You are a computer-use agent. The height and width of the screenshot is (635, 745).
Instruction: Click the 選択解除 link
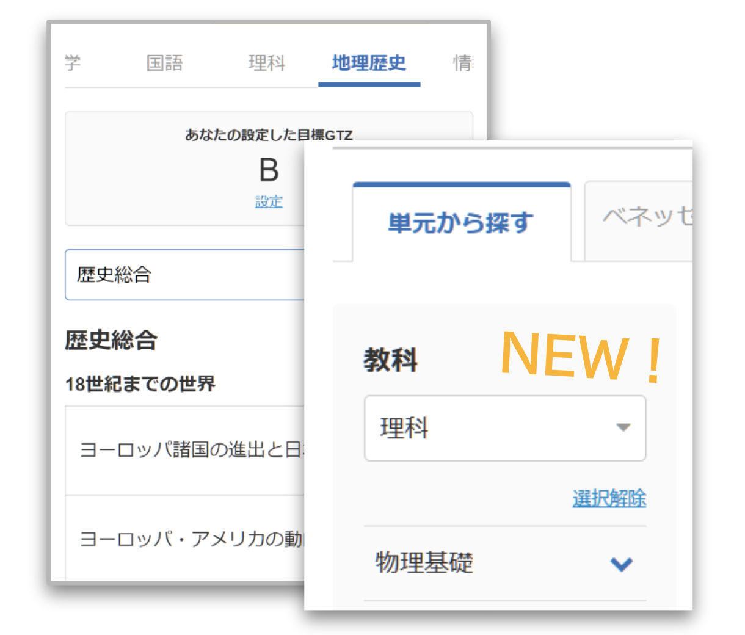pyautogui.click(x=609, y=498)
